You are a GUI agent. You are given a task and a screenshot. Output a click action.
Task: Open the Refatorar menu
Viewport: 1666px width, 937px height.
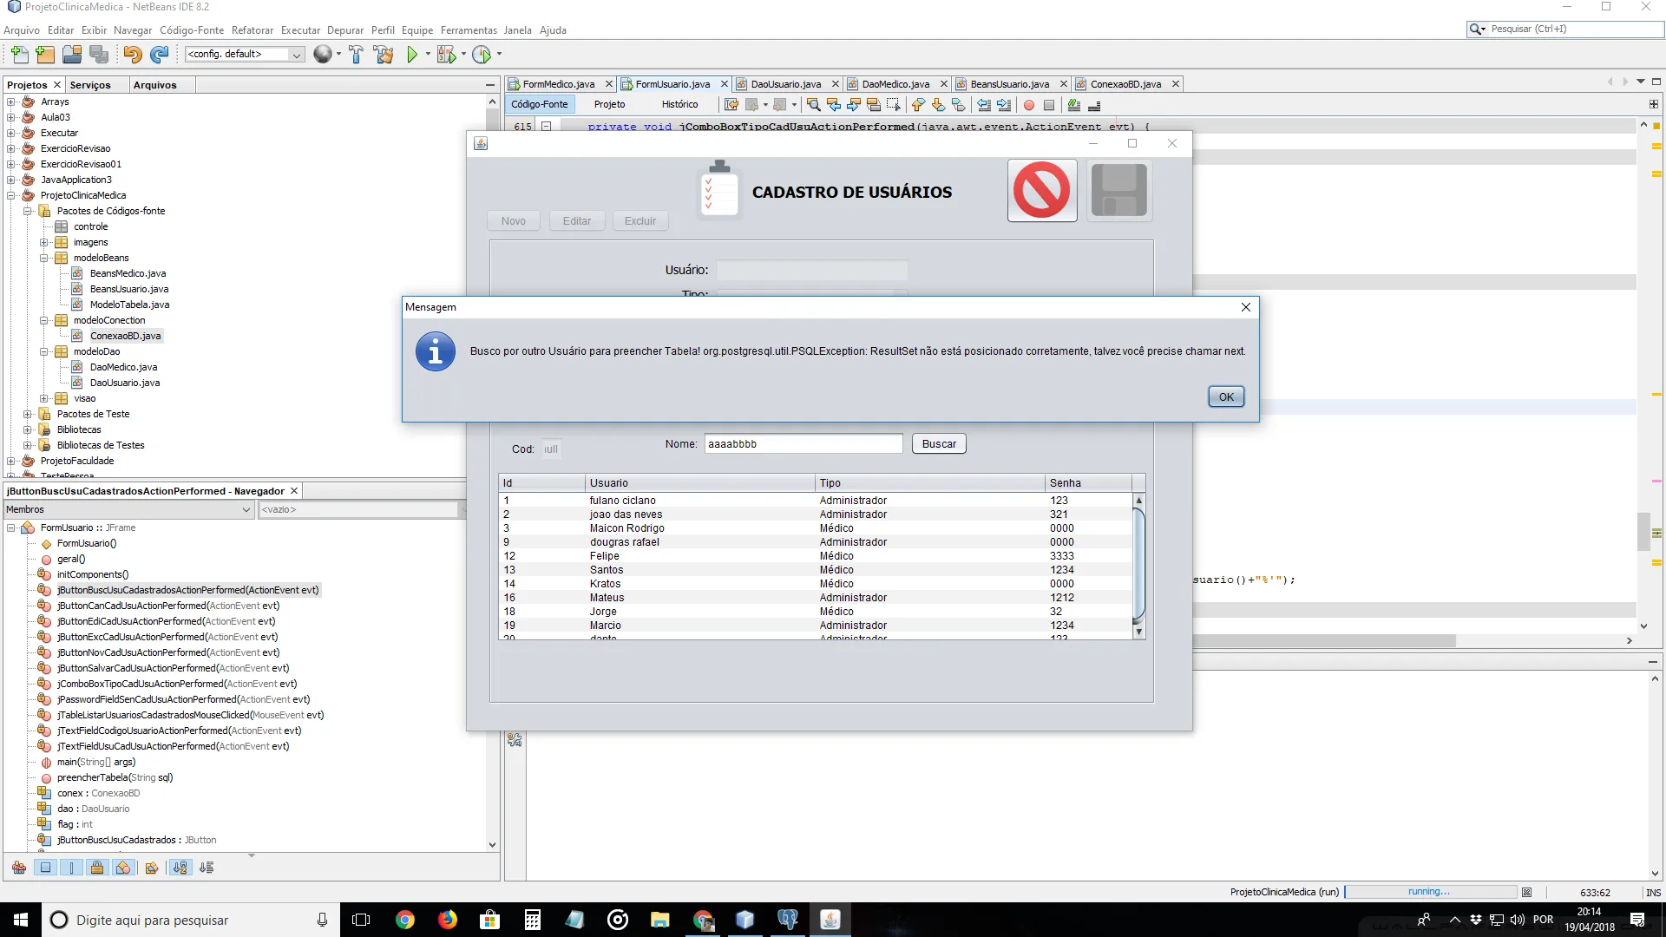[x=252, y=29]
